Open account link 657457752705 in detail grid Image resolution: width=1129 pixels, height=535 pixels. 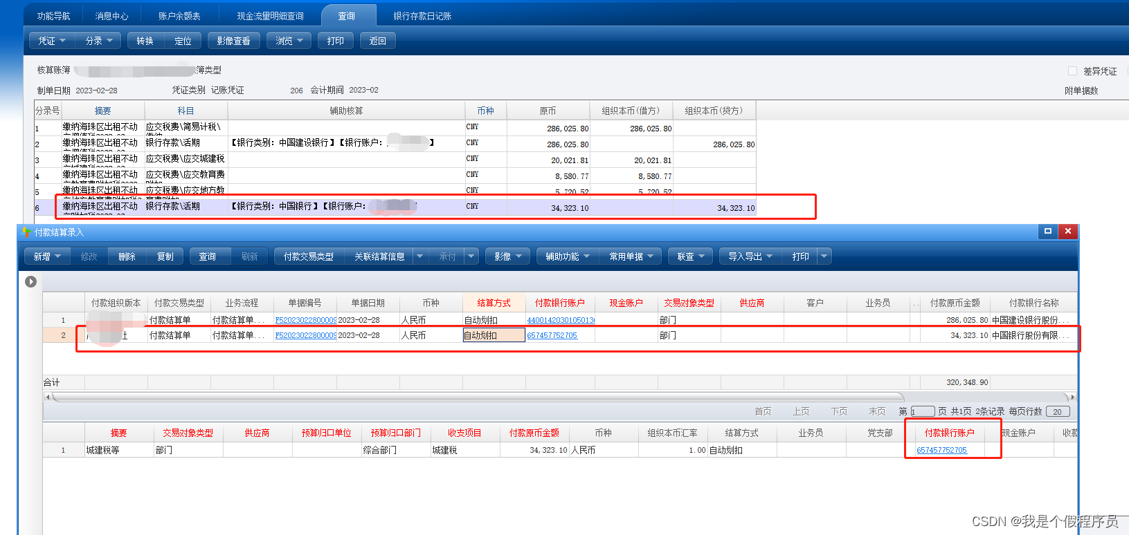942,450
